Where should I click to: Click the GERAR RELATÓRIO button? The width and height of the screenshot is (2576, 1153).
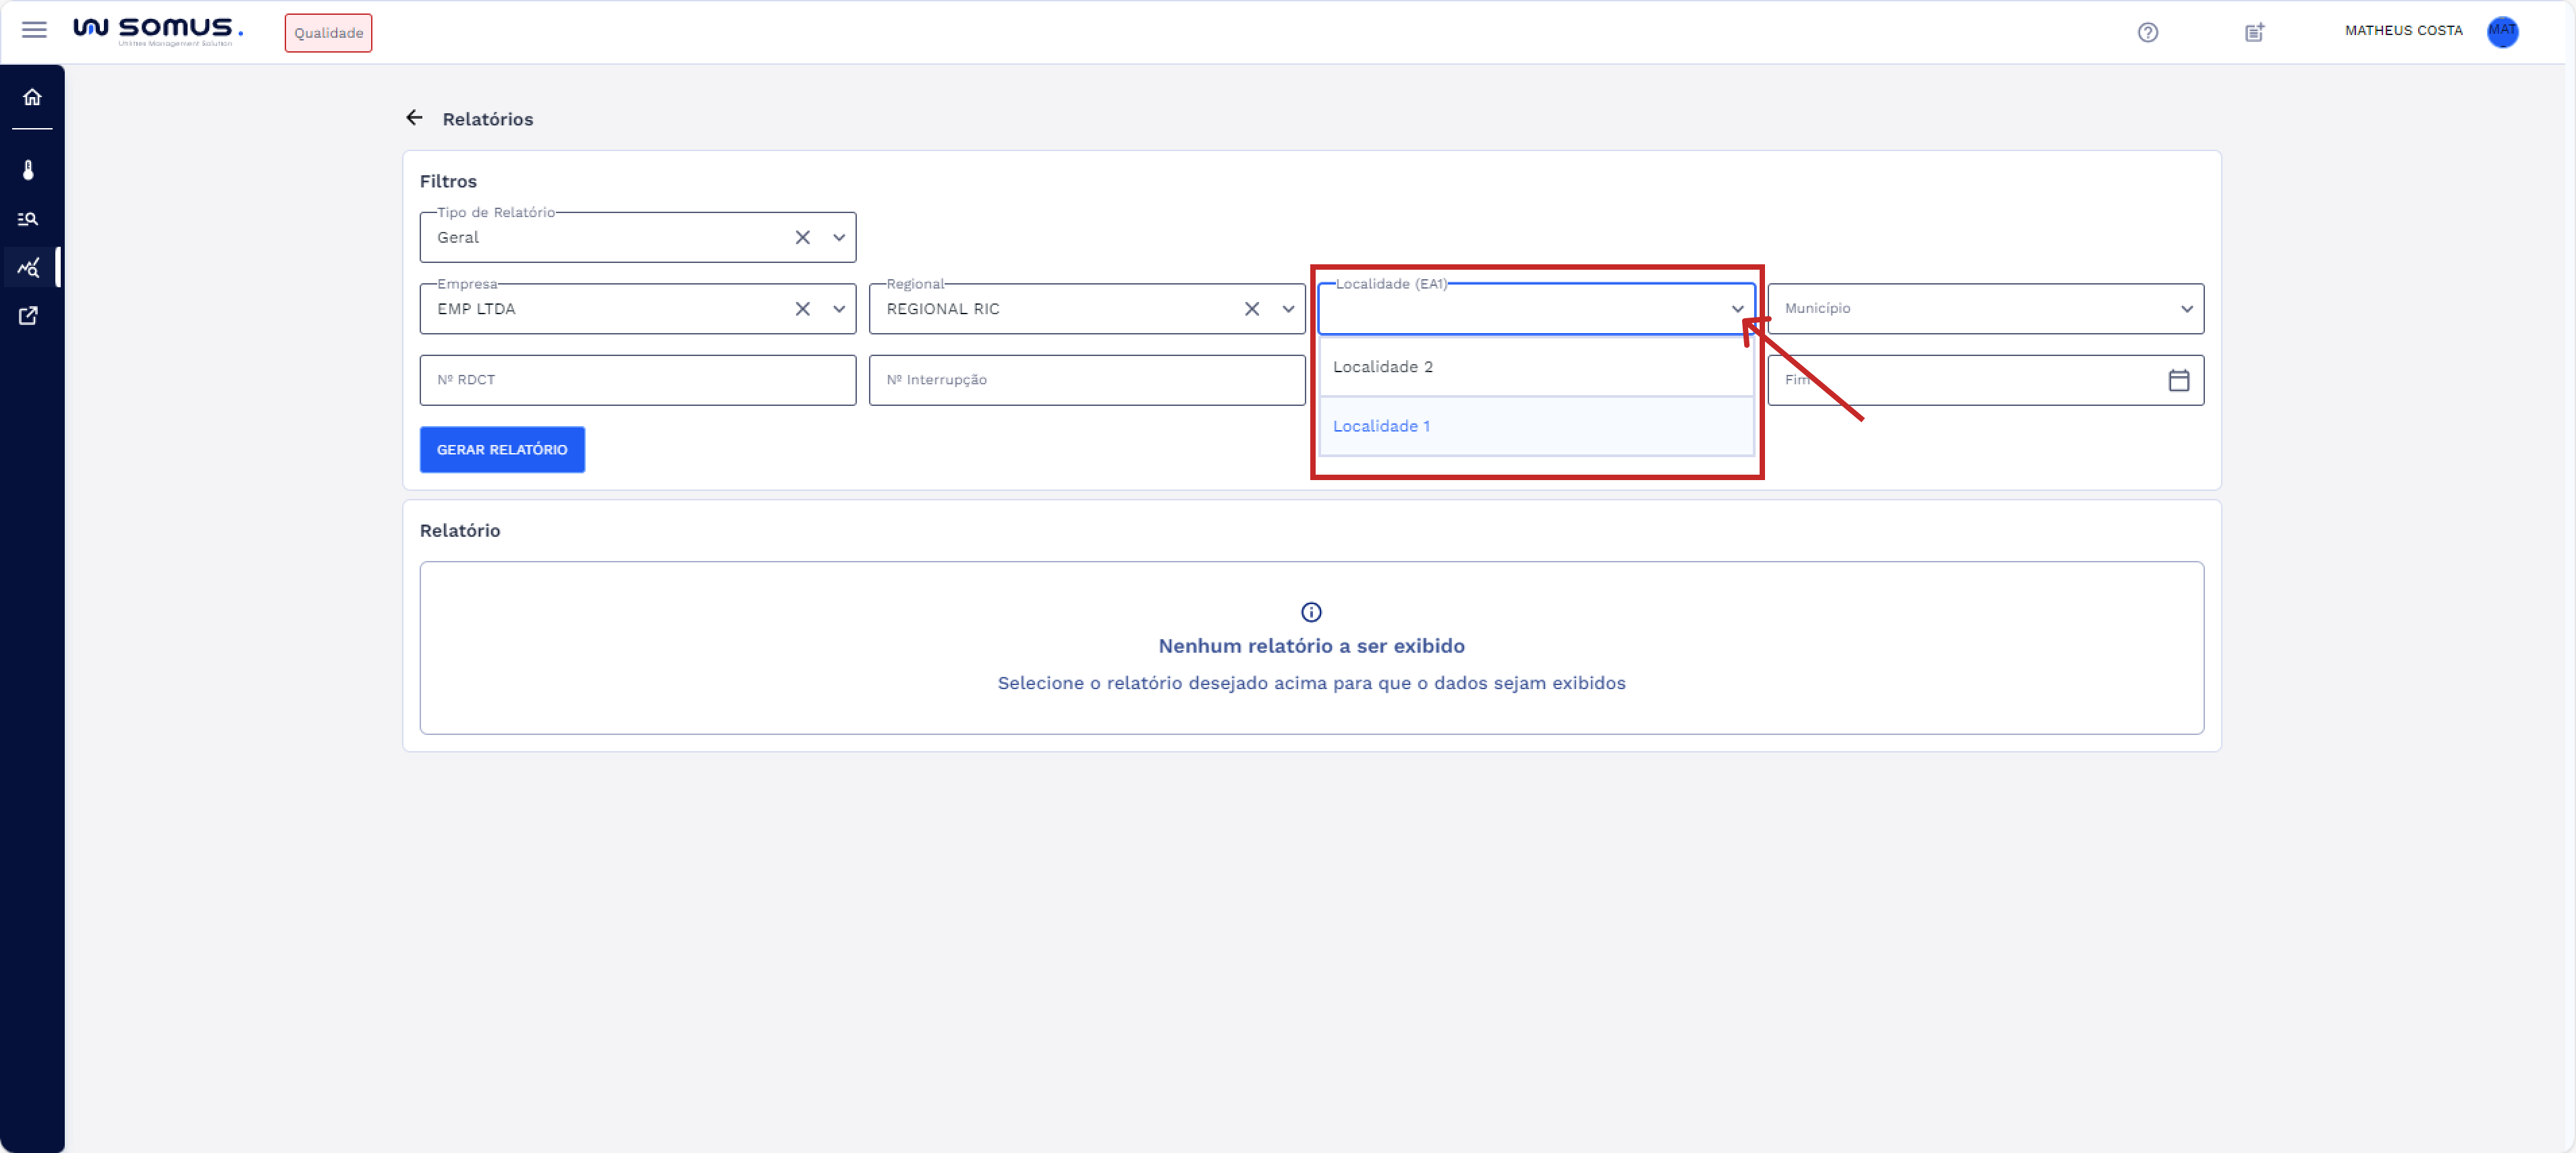502,450
